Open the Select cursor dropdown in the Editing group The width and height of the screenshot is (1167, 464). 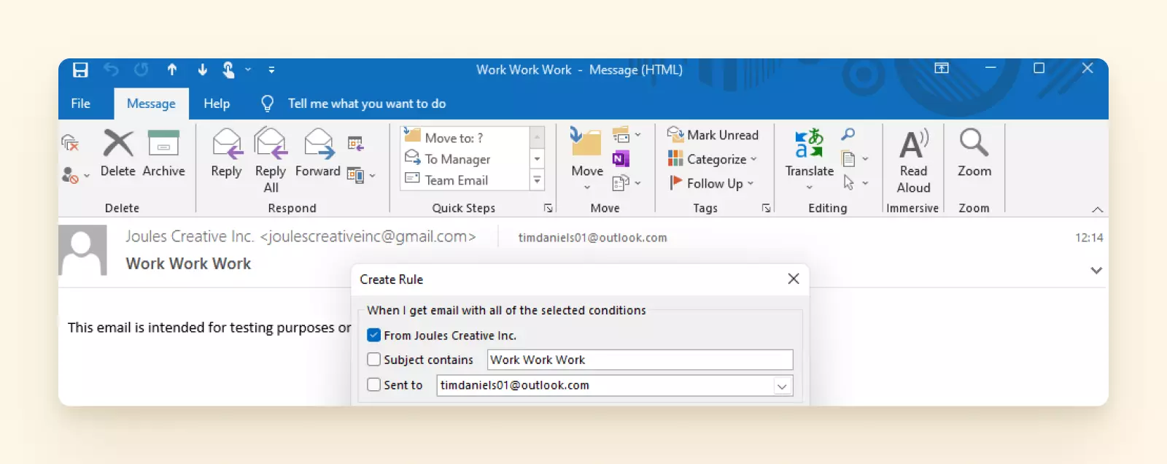pos(855,182)
